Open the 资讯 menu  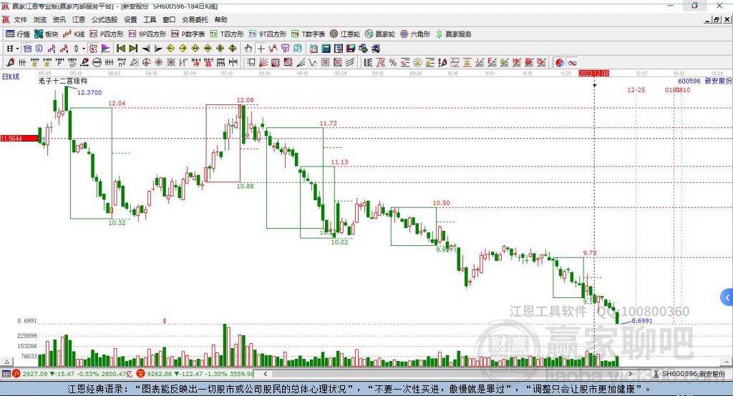tap(59, 19)
